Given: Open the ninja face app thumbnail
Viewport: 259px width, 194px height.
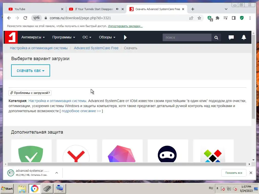Looking at the screenshot, I should pyautogui.click(x=168, y=151).
